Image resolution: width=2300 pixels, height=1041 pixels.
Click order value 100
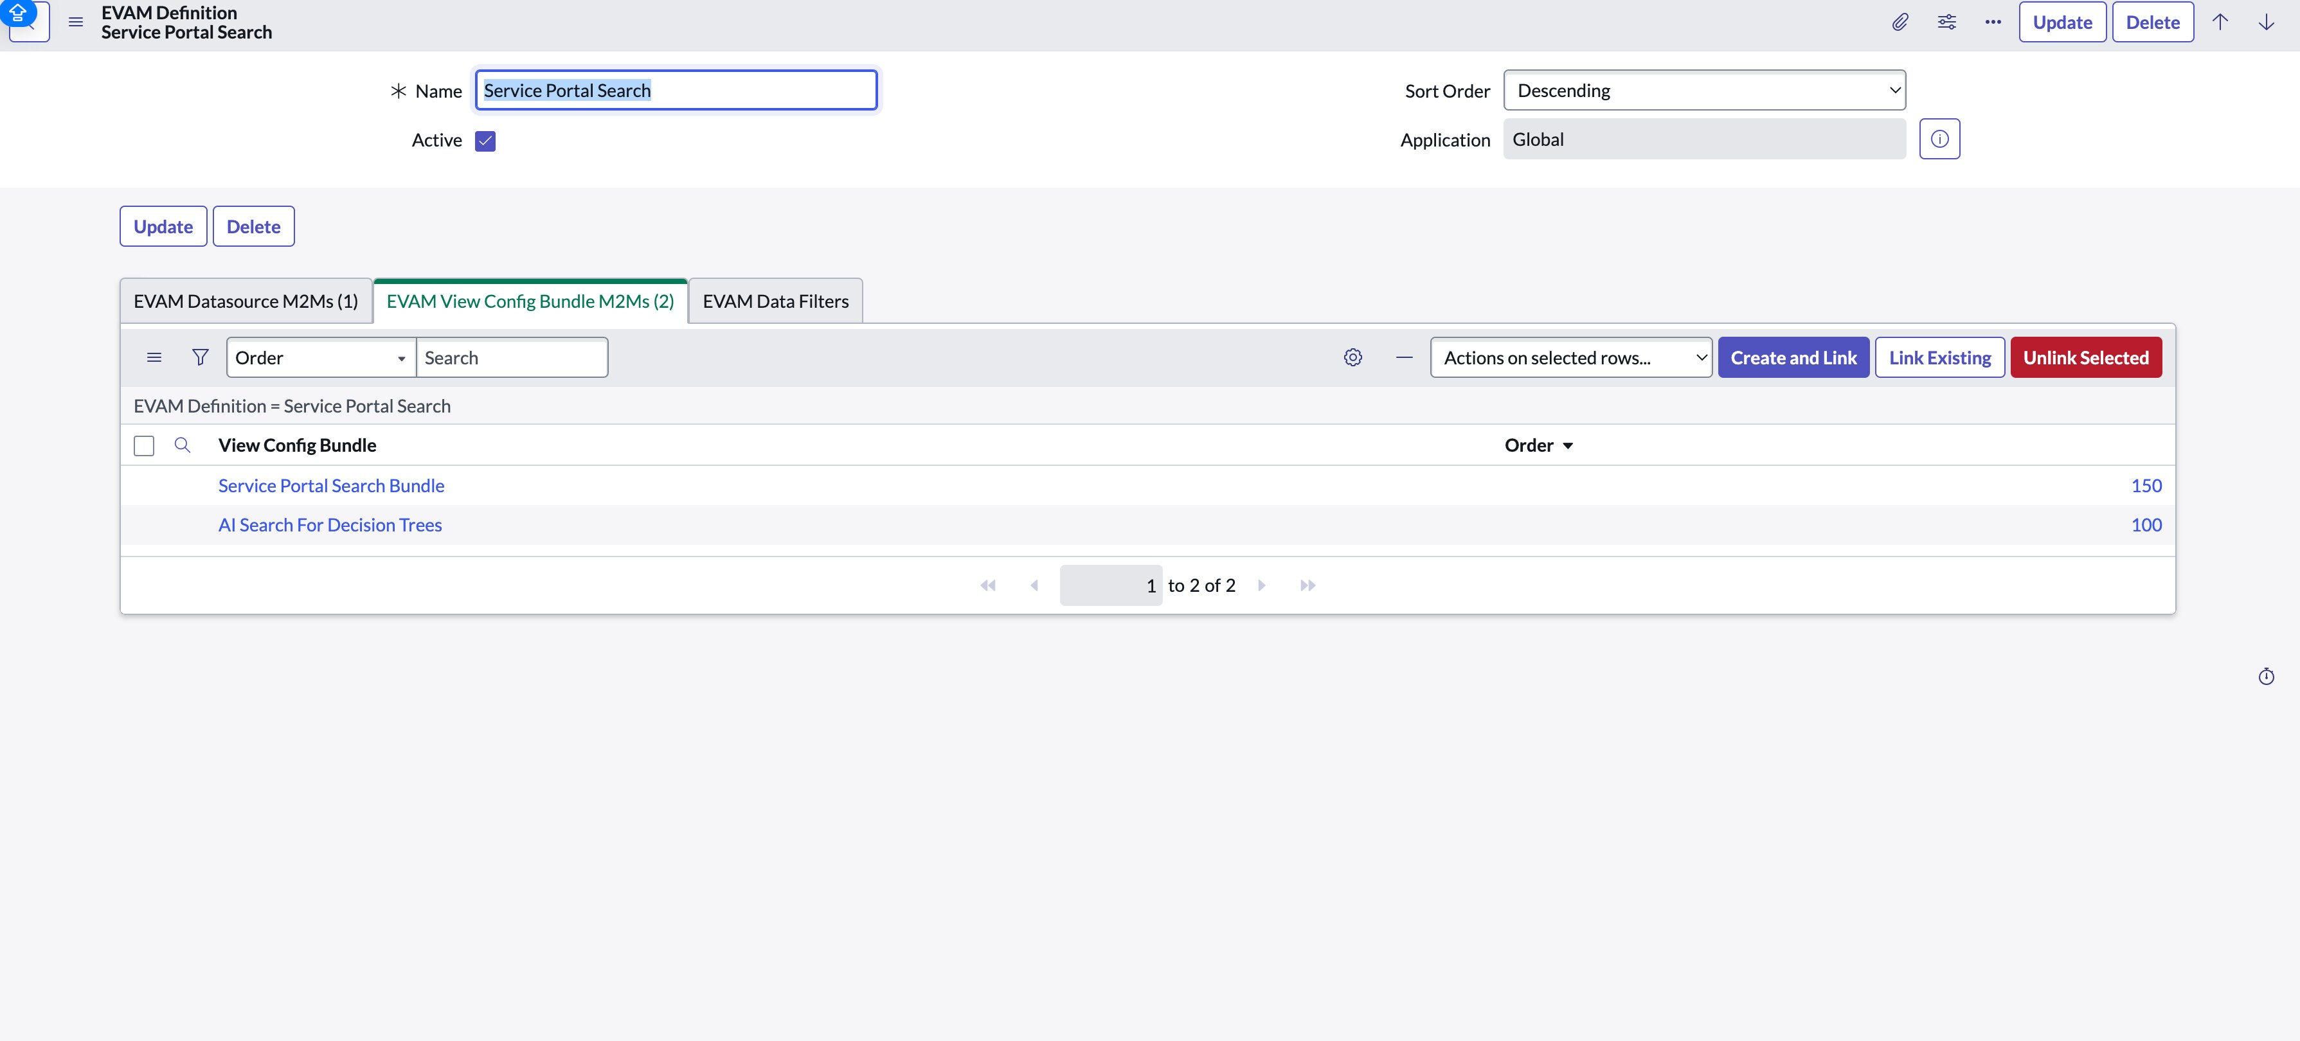[2146, 525]
